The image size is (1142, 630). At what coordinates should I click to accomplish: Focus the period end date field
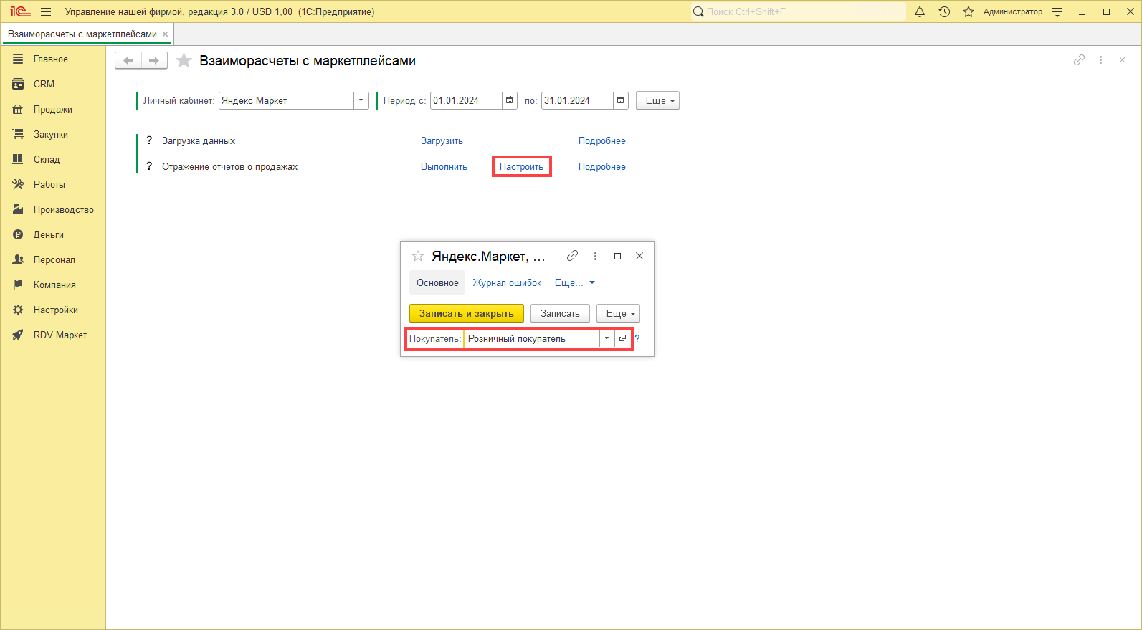point(577,100)
